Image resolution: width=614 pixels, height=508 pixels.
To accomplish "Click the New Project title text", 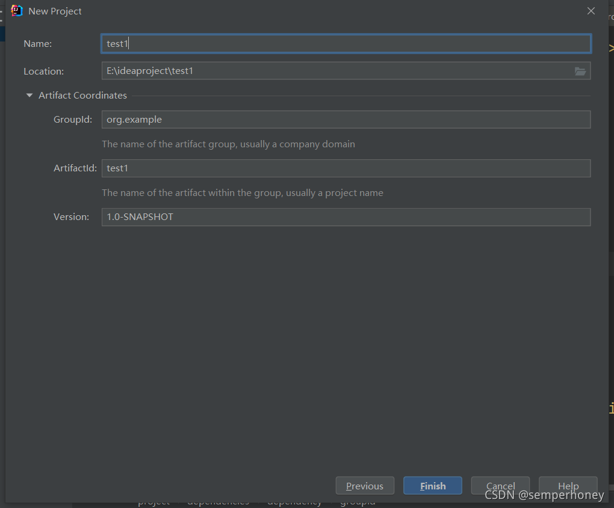I will [x=55, y=11].
